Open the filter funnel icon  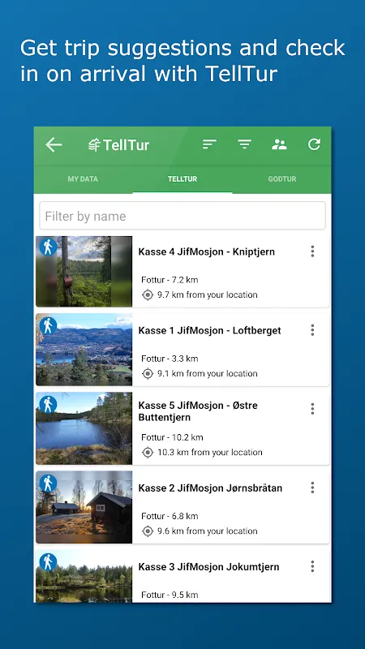coord(245,144)
